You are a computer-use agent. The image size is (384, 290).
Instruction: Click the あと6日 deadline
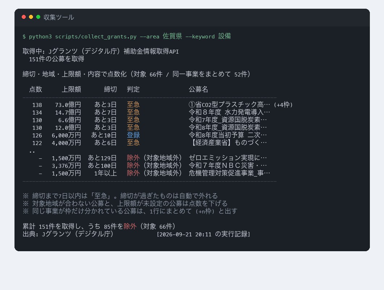(x=105, y=143)
